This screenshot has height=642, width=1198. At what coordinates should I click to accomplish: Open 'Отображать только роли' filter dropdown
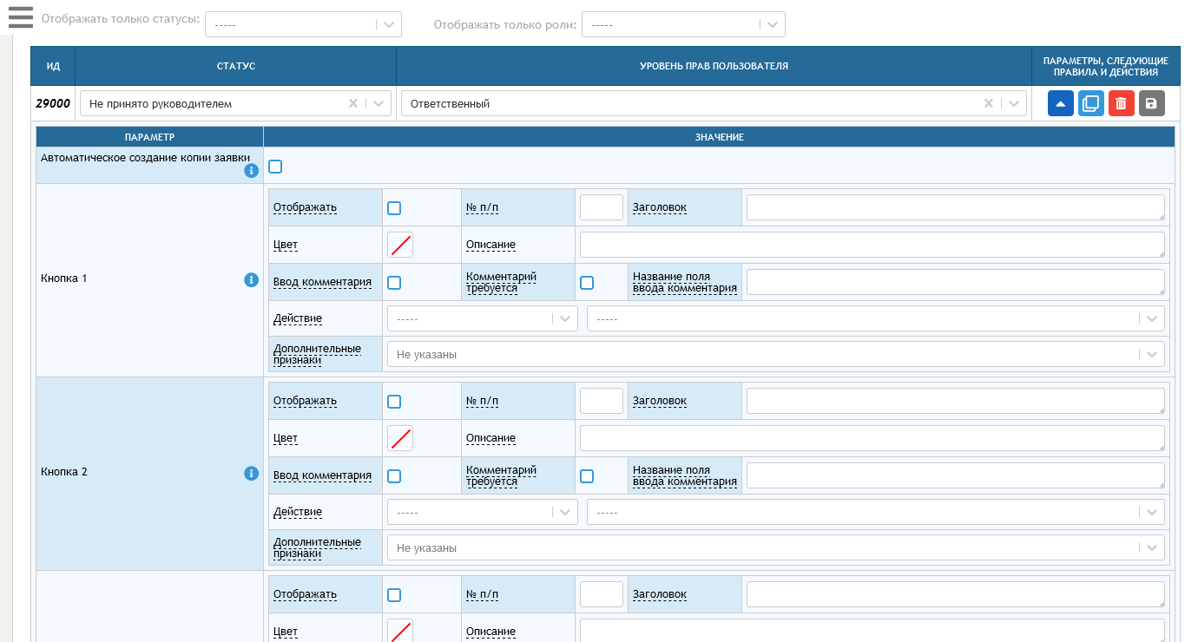coord(683,24)
